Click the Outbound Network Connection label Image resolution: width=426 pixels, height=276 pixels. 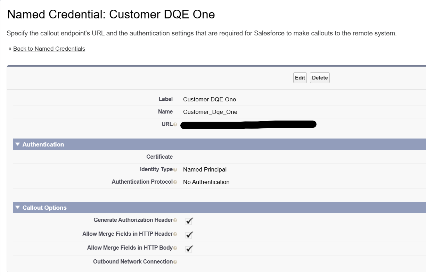tap(133, 261)
